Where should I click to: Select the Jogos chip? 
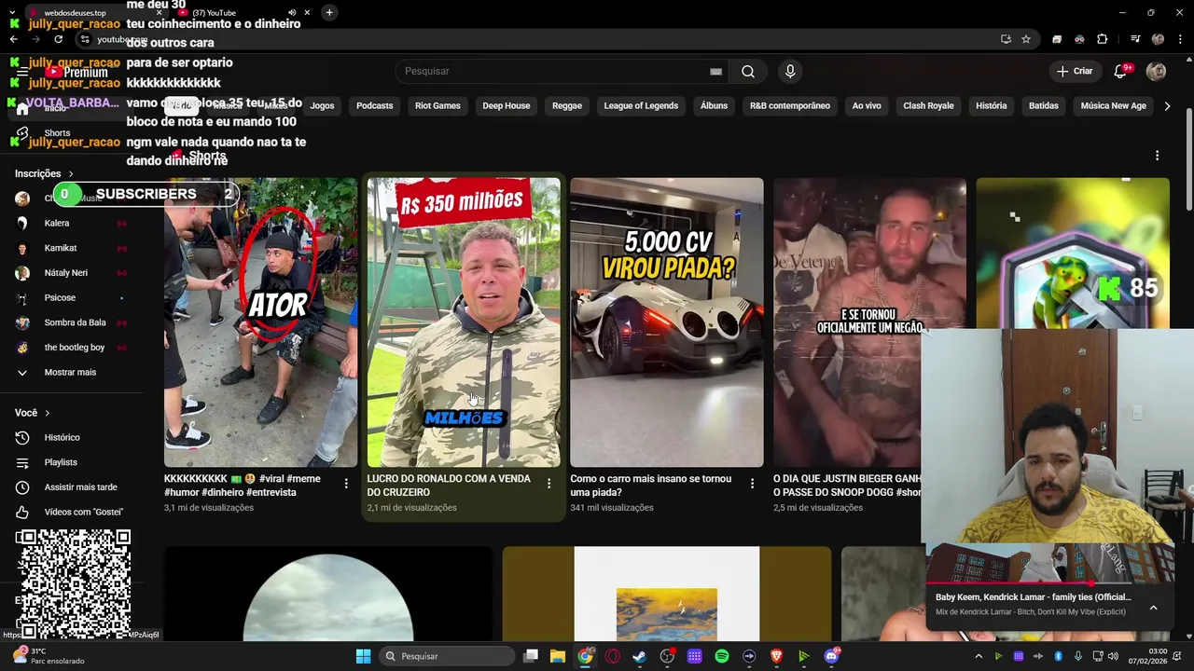pyautogui.click(x=322, y=106)
